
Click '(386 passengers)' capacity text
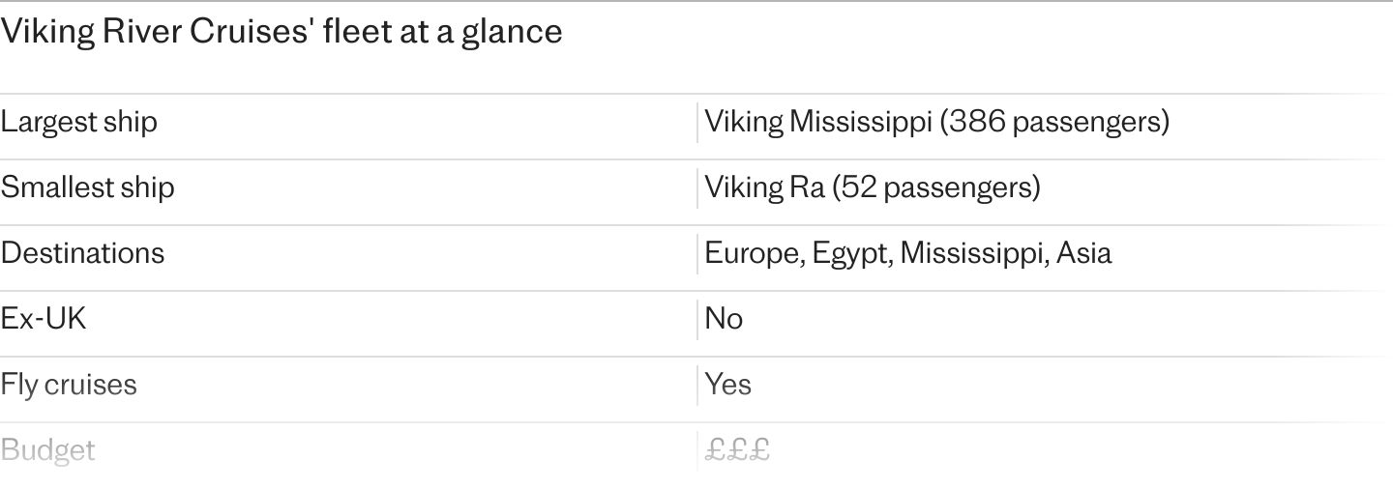pyautogui.click(x=1054, y=123)
